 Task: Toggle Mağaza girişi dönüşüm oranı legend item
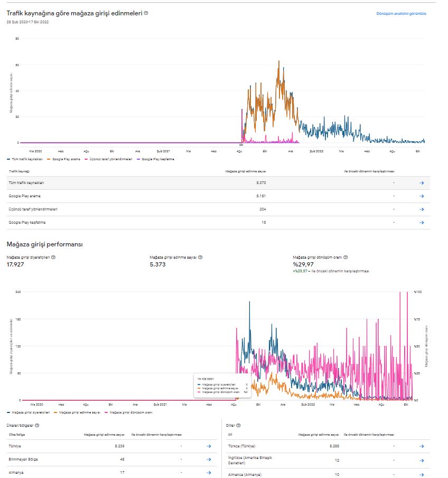tap(128, 412)
